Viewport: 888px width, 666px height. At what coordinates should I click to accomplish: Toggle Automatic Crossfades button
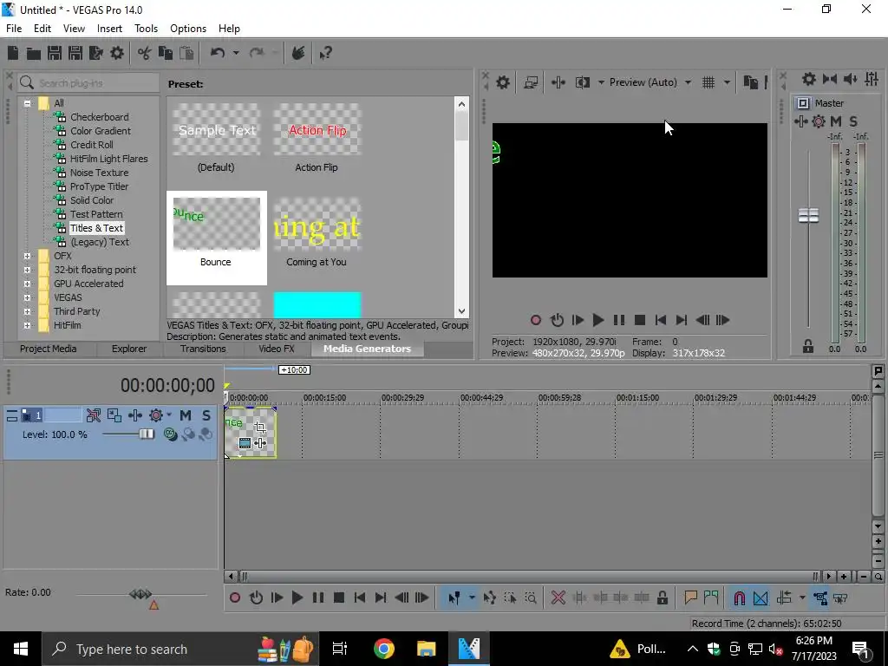click(761, 598)
